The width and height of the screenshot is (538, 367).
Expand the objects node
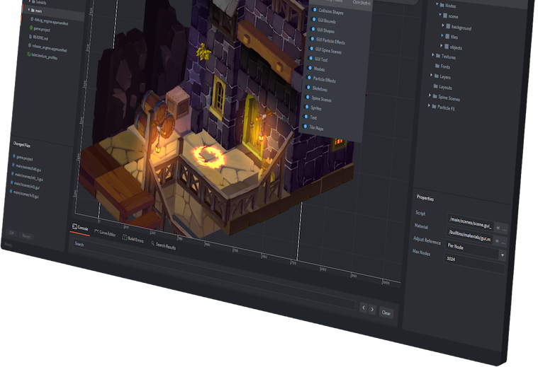click(x=441, y=45)
